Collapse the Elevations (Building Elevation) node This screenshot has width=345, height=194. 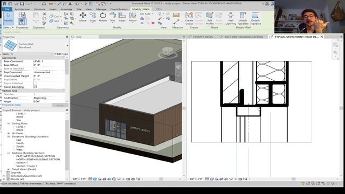[9, 136]
